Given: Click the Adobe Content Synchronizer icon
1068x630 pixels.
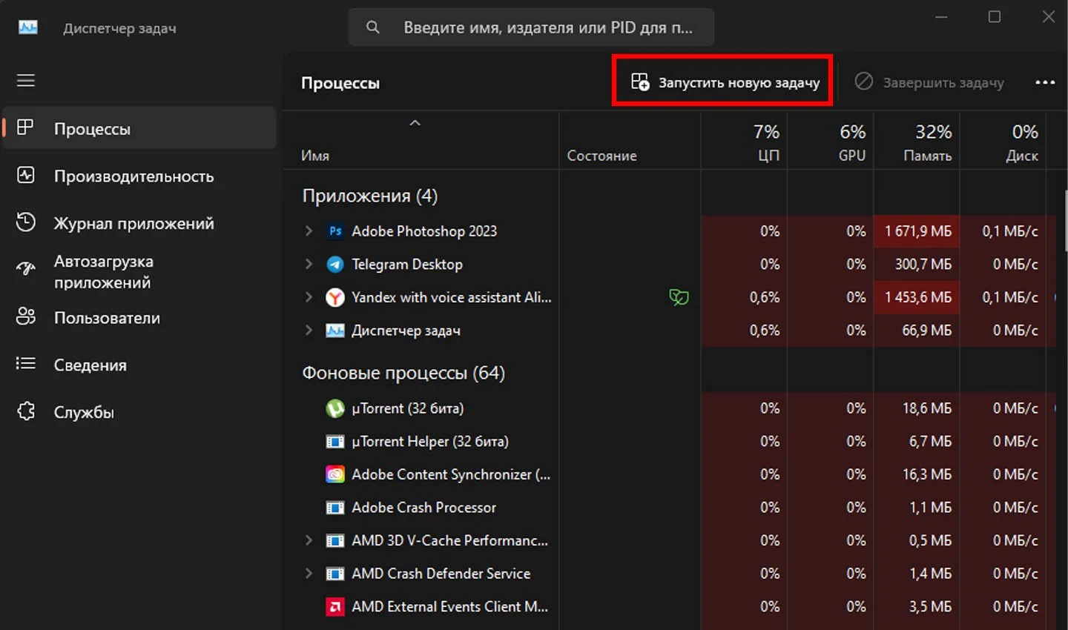Looking at the screenshot, I should (x=335, y=474).
